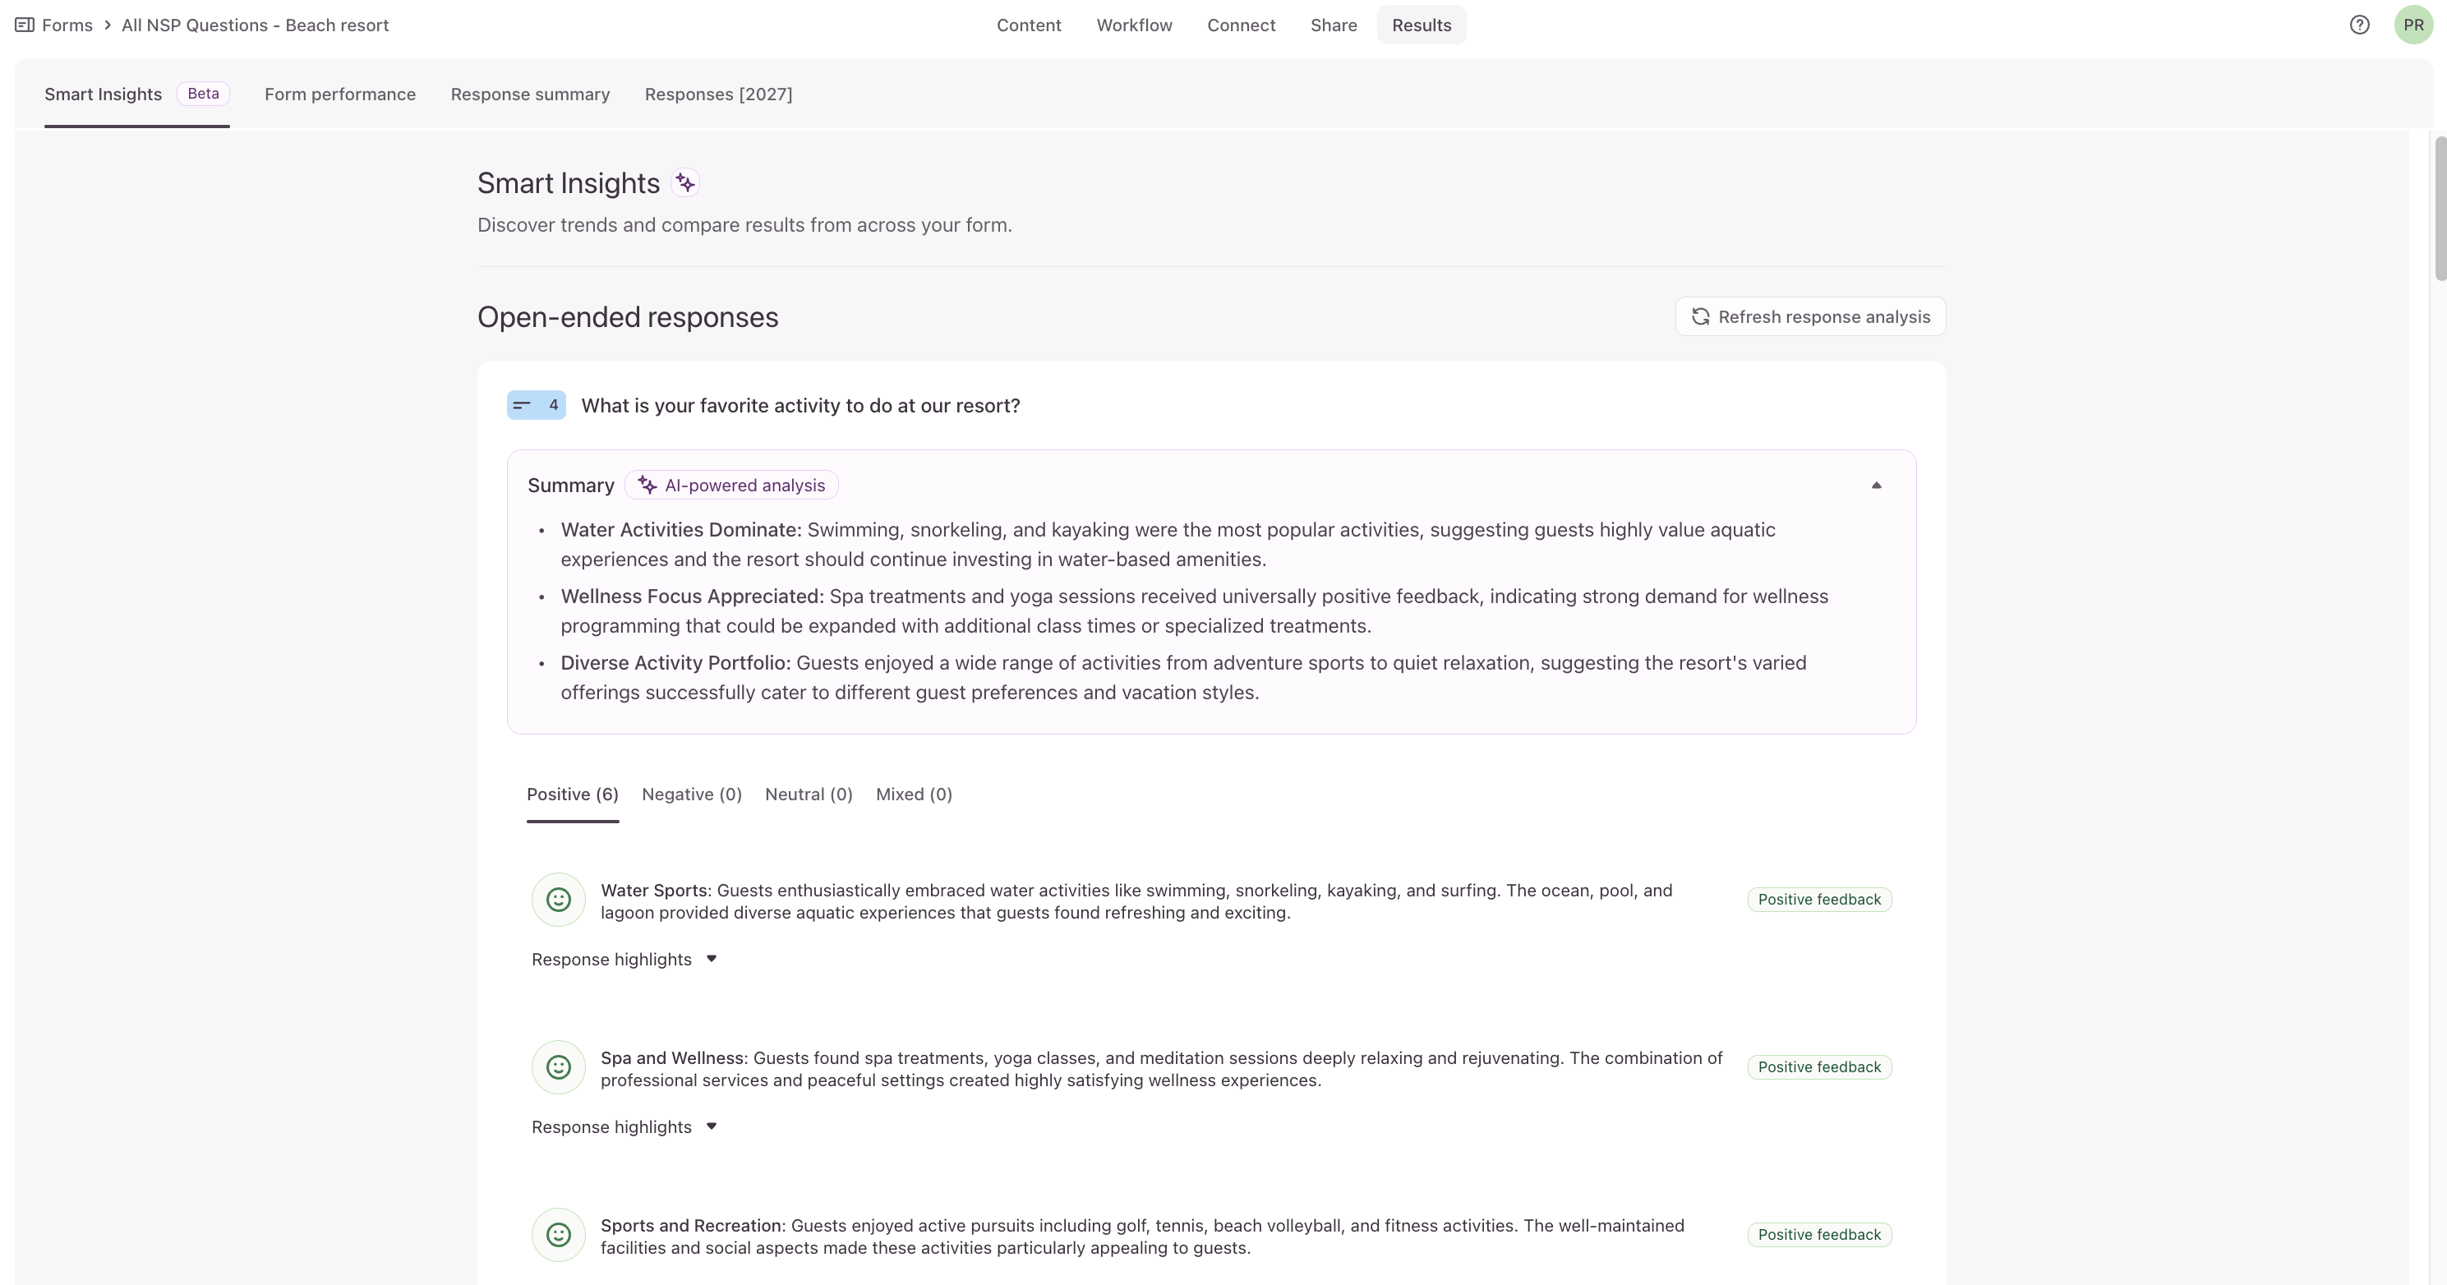
Task: Open the PR user avatar menu
Action: tap(2412, 25)
